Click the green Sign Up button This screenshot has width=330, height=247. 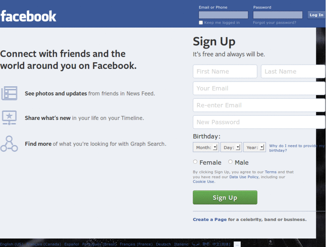coord(225,198)
